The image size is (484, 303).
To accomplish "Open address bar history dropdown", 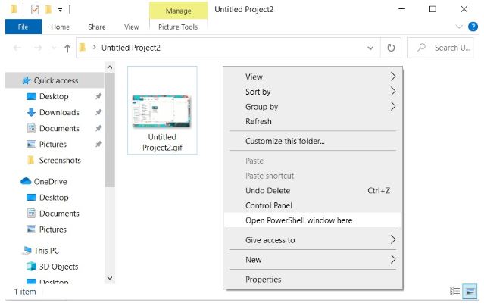I will (x=370, y=48).
